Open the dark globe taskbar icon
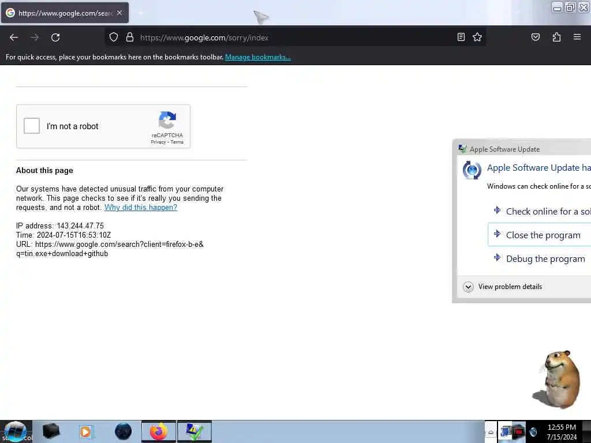This screenshot has width=591, height=443. (123, 431)
